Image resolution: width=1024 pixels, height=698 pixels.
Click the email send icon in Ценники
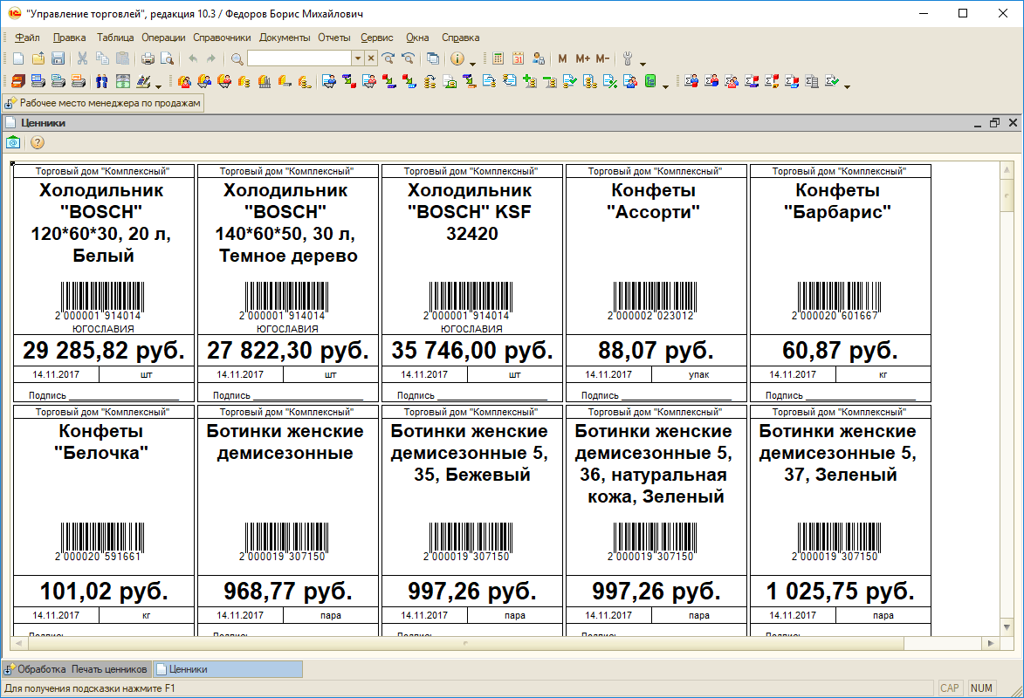14,142
